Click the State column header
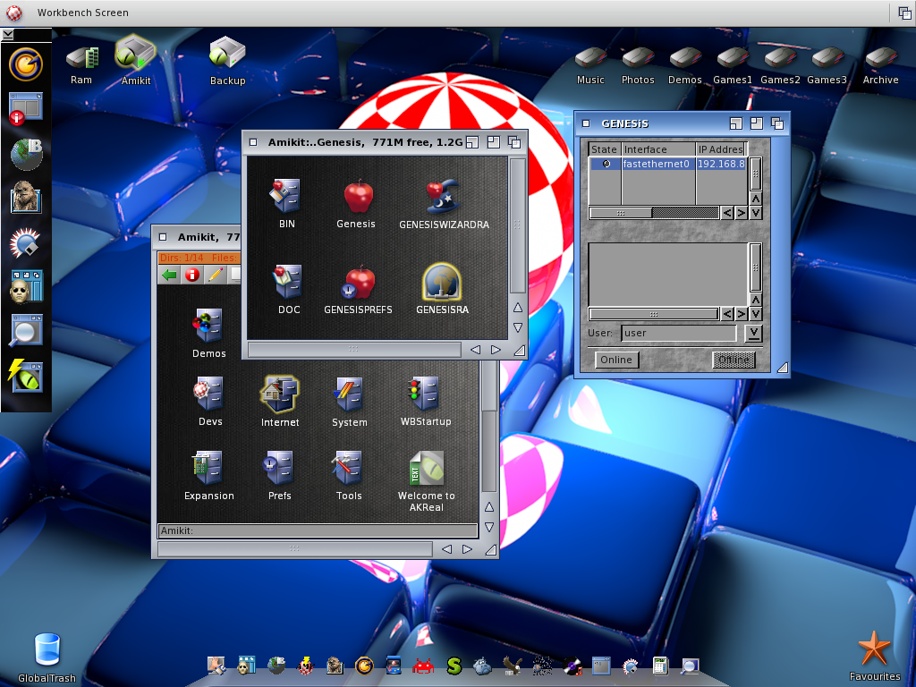 pos(605,149)
